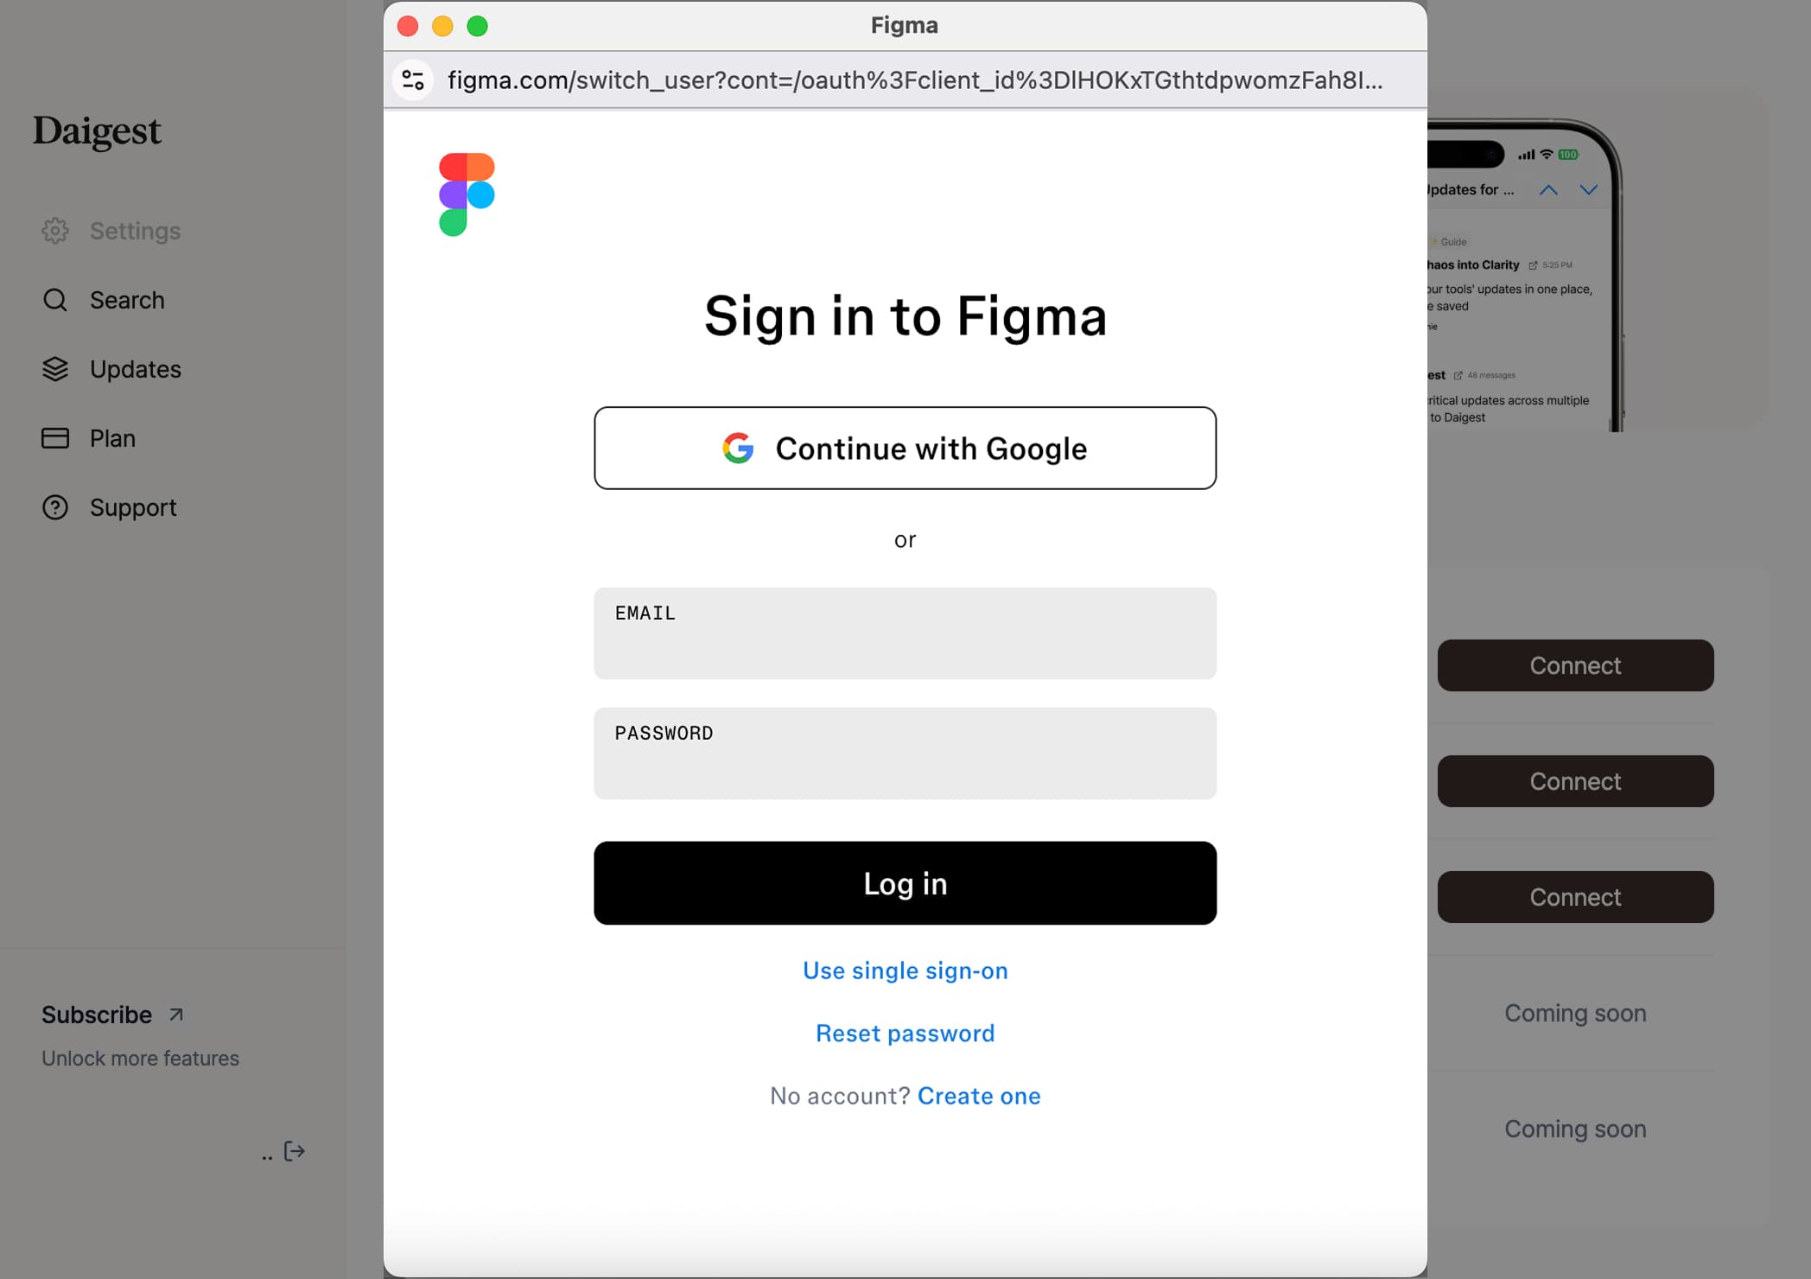Click the Search magnifier icon
This screenshot has height=1279, width=1811.
(55, 300)
